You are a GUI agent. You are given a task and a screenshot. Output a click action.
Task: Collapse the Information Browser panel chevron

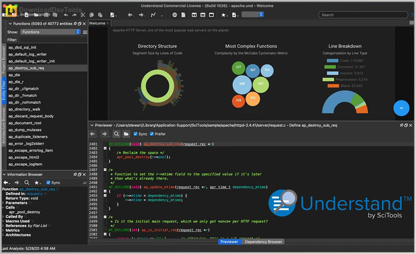click(x=4, y=174)
